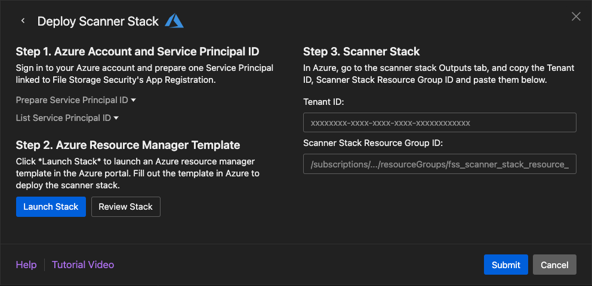Screen dimensions: 592x286
Task: Open the Help link
Action: [26, 265]
